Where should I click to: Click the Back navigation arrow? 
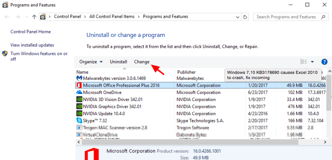(7, 17)
